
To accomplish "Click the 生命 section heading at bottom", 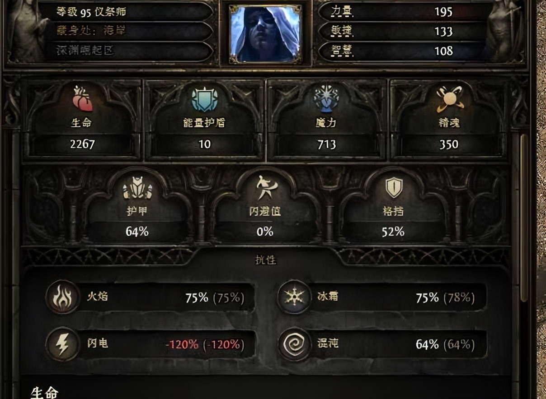I will point(44,392).
